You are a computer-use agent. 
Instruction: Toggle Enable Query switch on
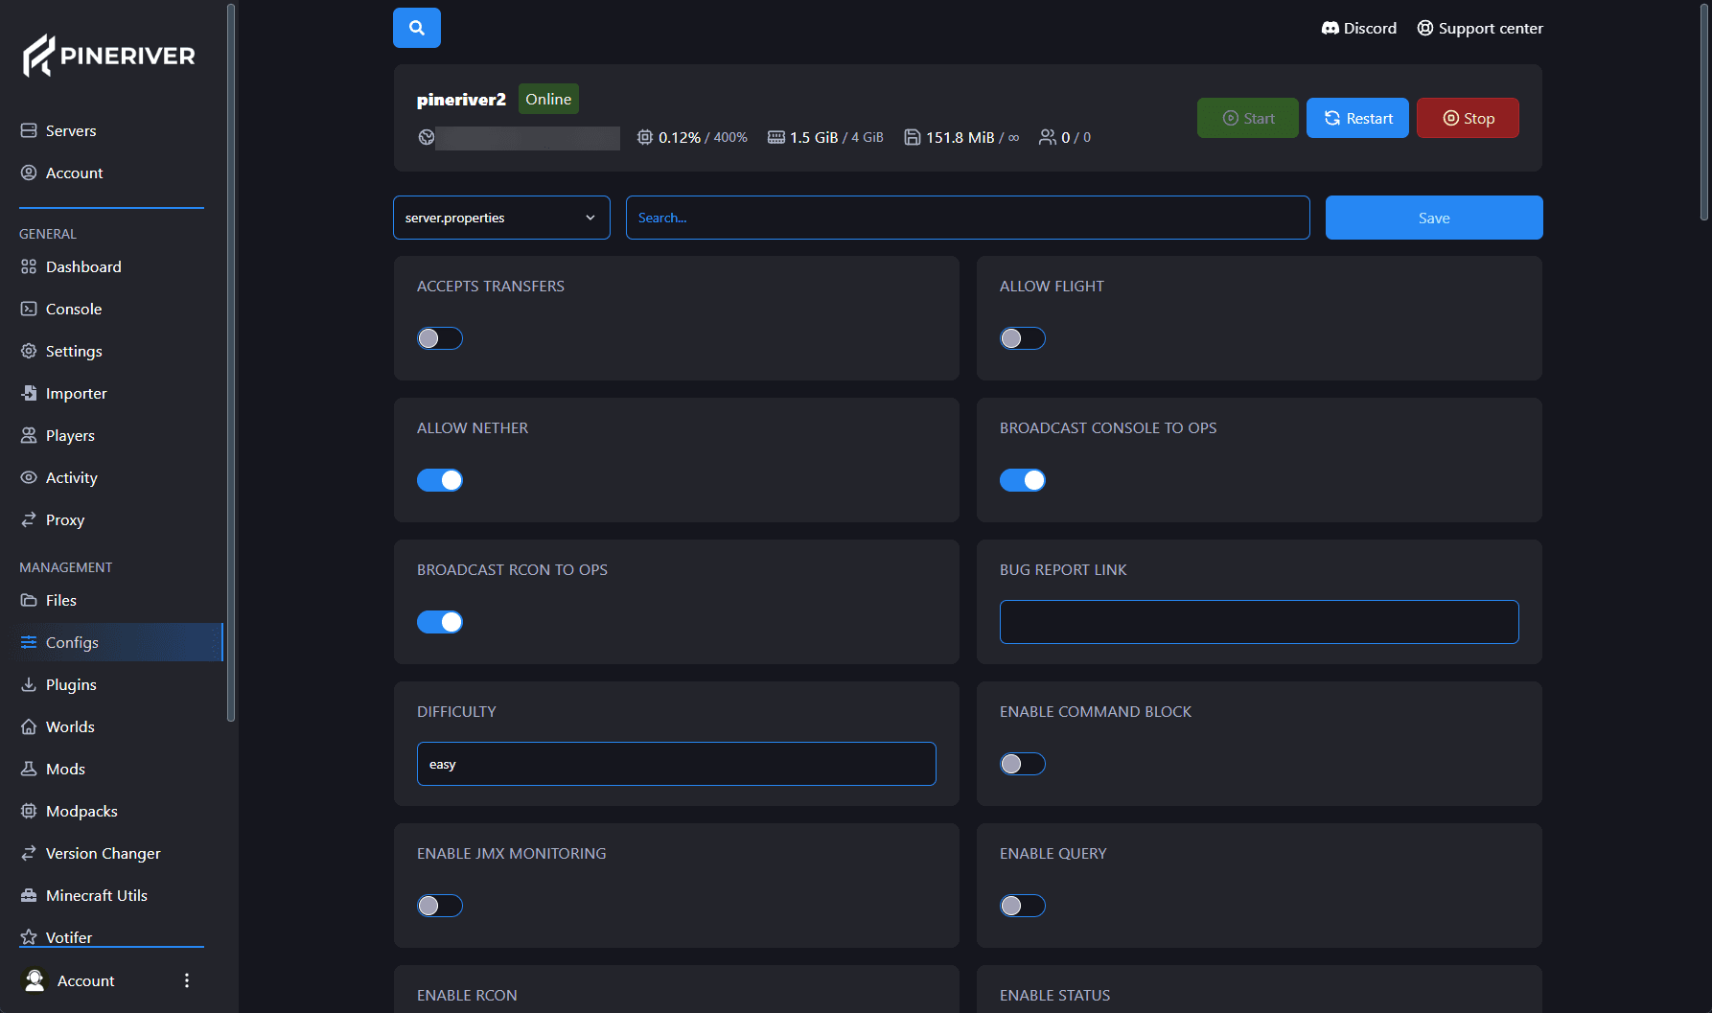[x=1023, y=906]
